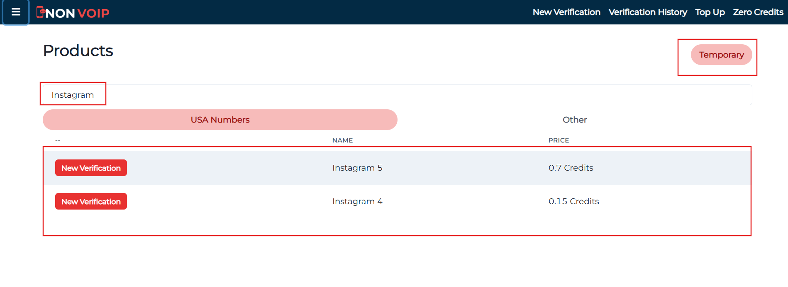Open New Verification from the top menu
Viewport: 788px width, 287px height.
[x=566, y=12]
